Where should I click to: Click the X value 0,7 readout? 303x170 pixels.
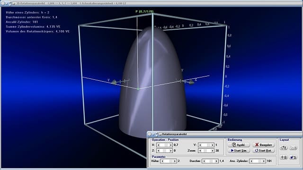coord(176,145)
